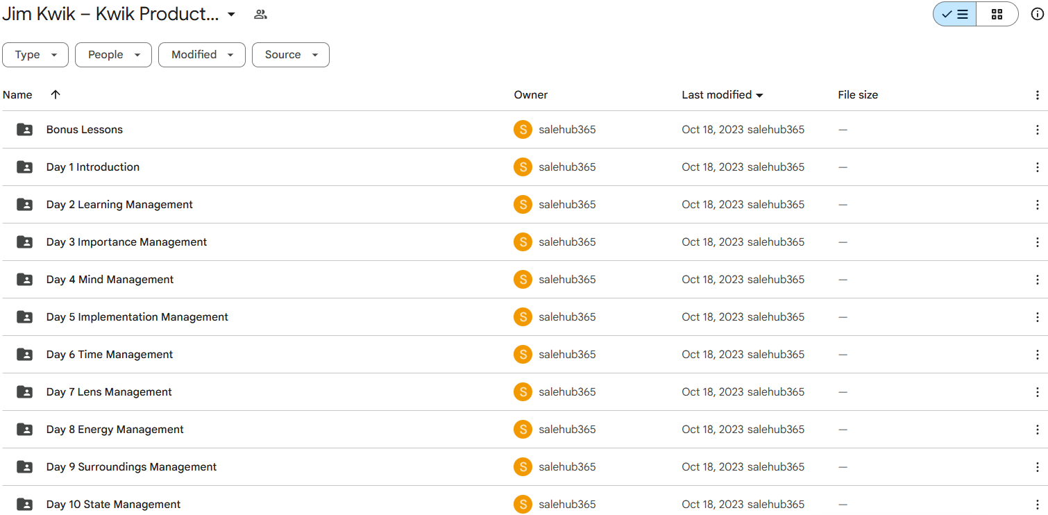Image resolution: width=1048 pixels, height=515 pixels.
Task: Sort by the Last modified column
Action: point(722,95)
